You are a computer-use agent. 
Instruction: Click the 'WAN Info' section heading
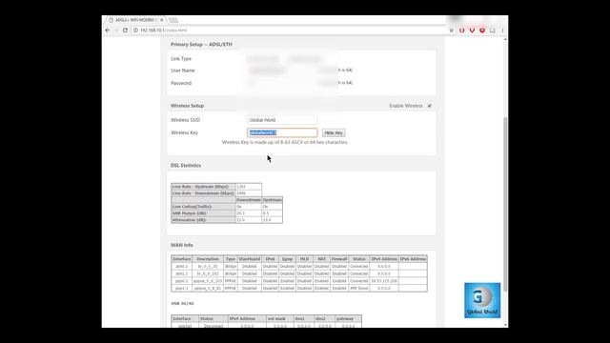pyautogui.click(x=182, y=245)
